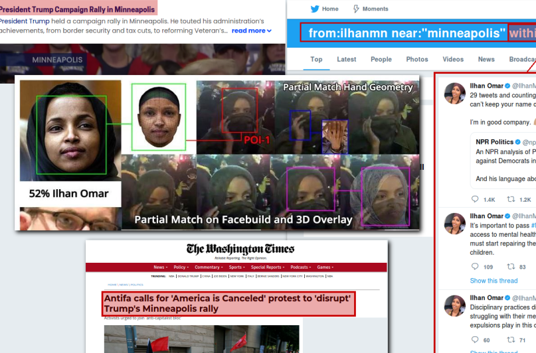
Task: Open Washington Times Policy menu
Action: pos(181,267)
